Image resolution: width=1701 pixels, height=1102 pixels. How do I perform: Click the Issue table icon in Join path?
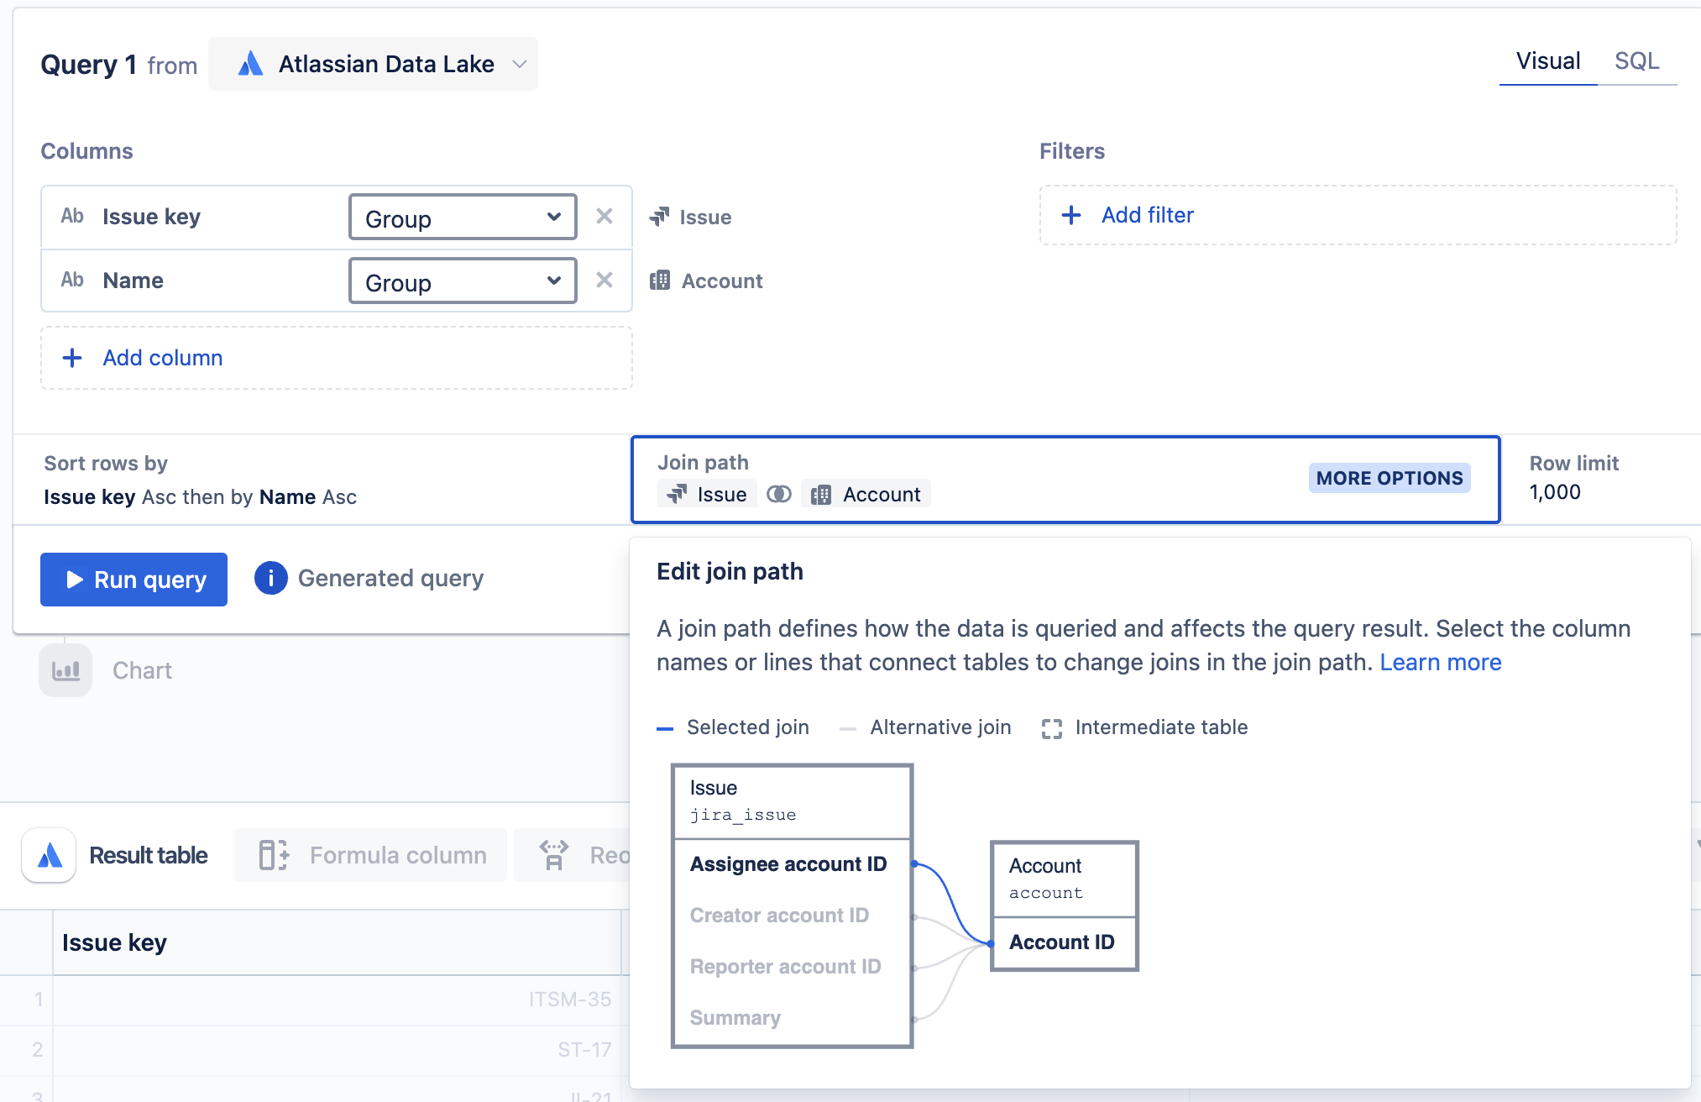click(x=675, y=494)
